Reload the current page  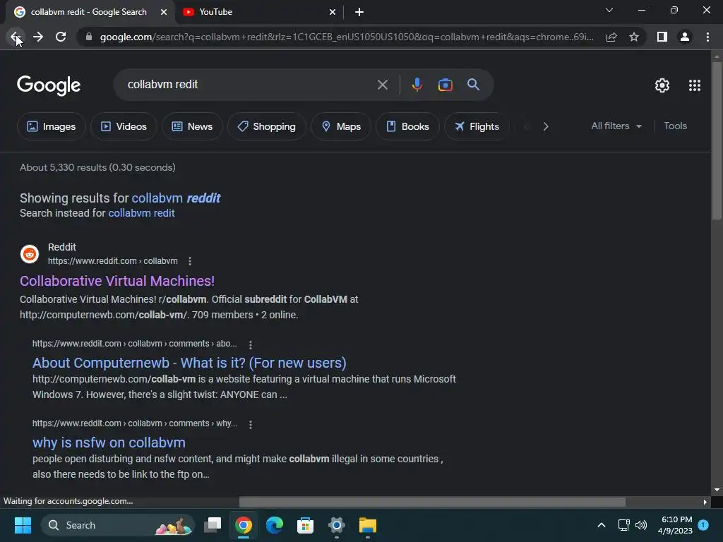click(61, 37)
